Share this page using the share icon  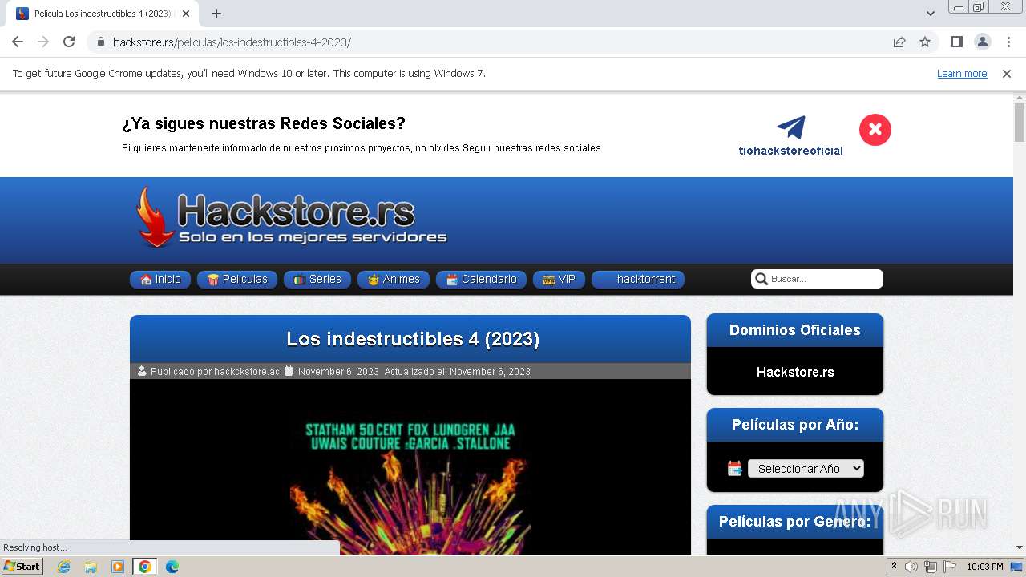(899, 42)
